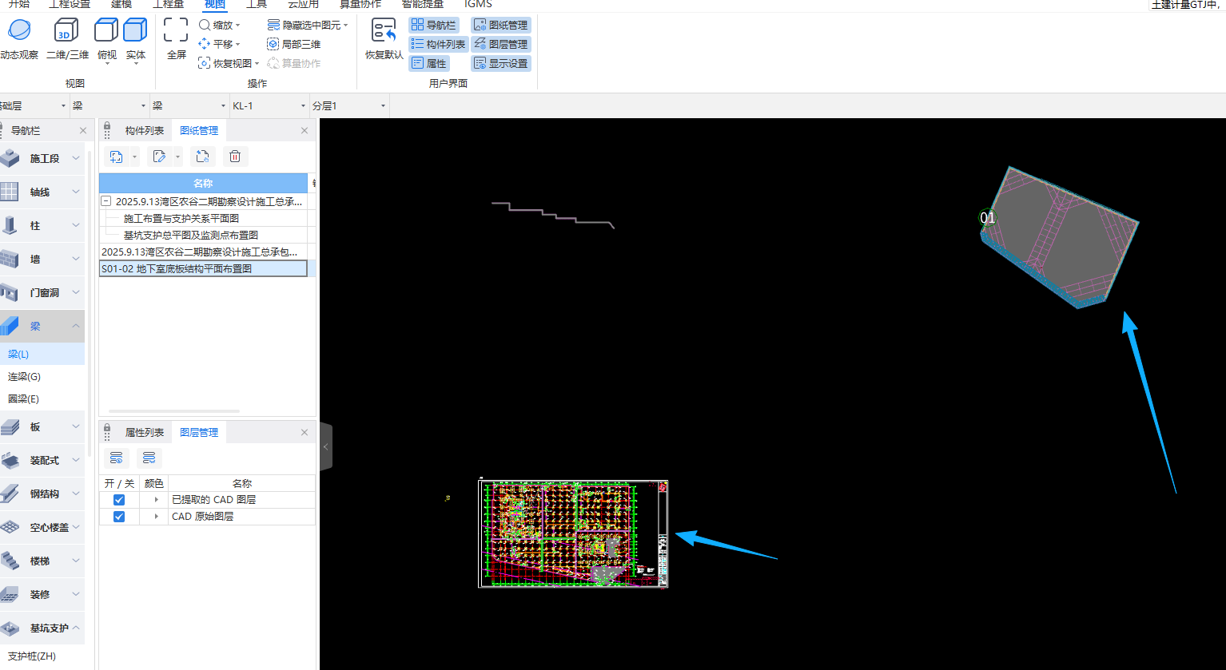Toggle the 属性 panel button in ribbon

point(429,63)
